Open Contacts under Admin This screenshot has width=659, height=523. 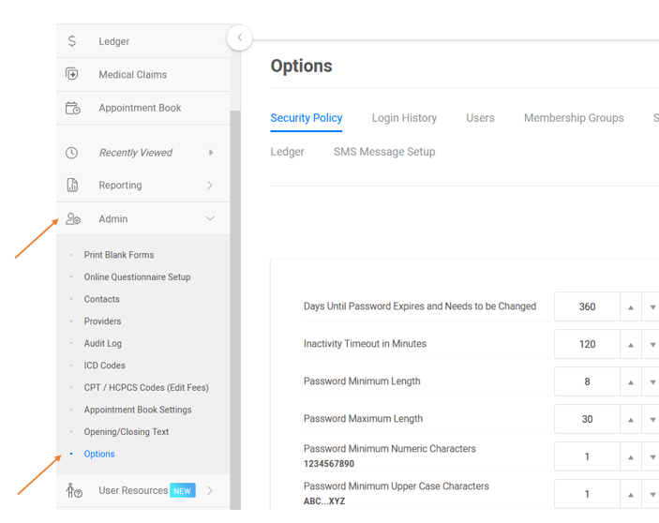pos(101,299)
